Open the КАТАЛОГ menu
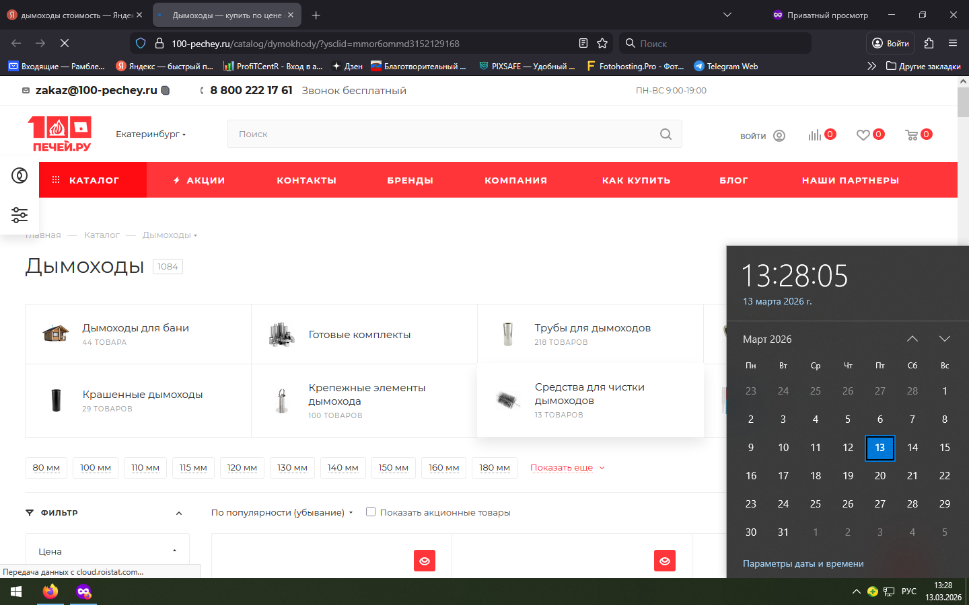Screen dimensions: 969x605 (x=93, y=180)
